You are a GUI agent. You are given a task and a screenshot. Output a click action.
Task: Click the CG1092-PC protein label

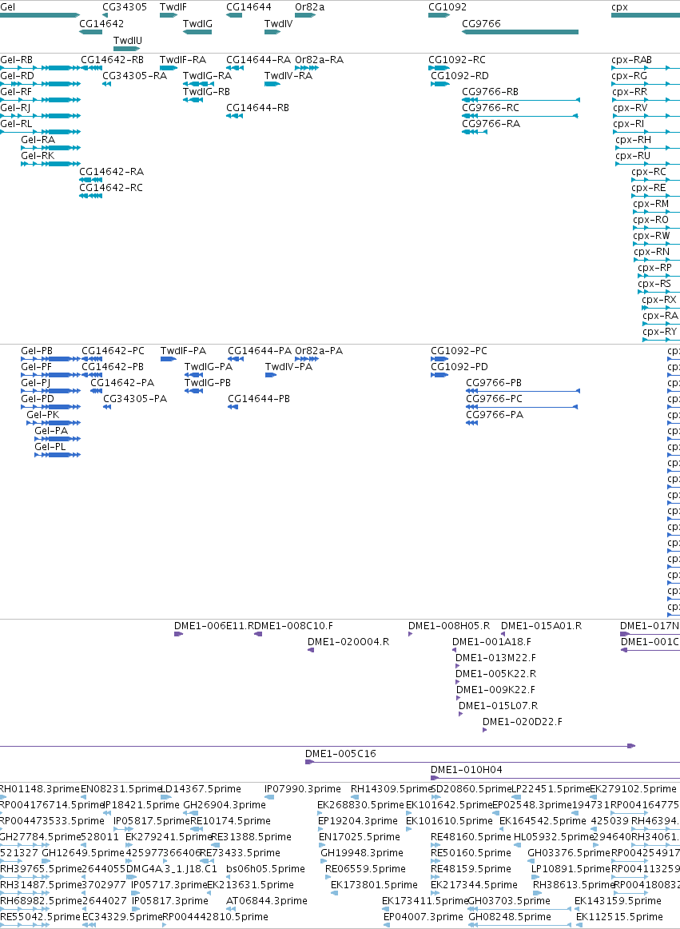tap(459, 351)
